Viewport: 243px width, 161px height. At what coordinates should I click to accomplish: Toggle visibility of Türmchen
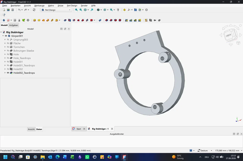coord(8,47)
